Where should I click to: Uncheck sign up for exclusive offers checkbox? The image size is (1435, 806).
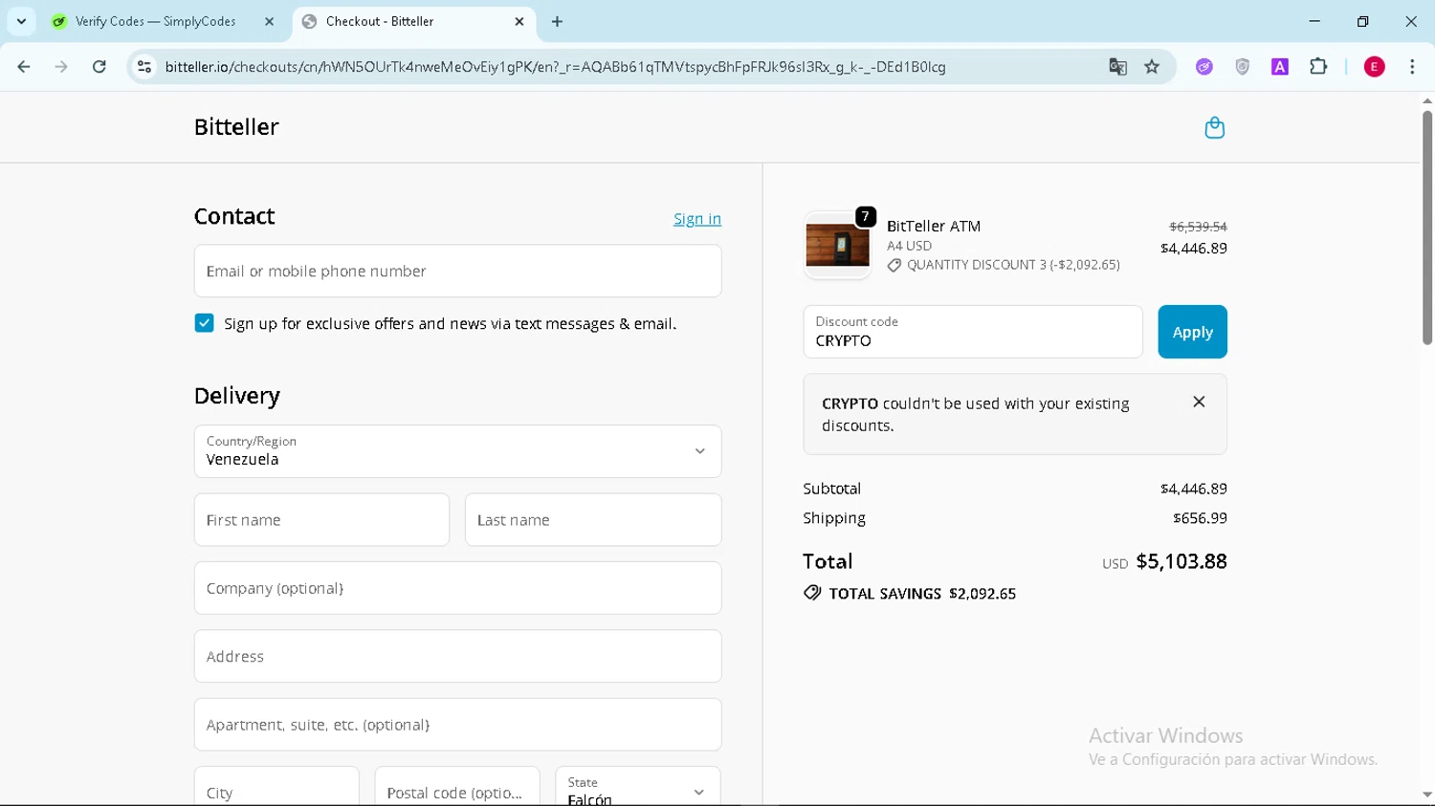pos(204,323)
